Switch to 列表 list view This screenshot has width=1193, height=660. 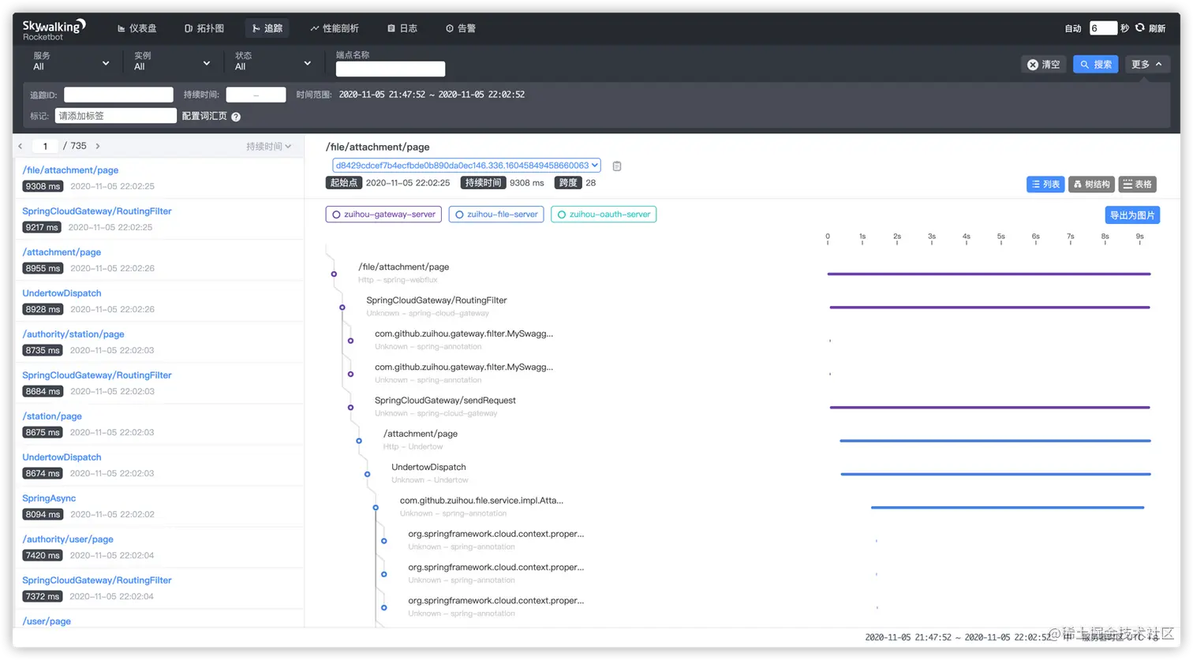[1045, 185]
